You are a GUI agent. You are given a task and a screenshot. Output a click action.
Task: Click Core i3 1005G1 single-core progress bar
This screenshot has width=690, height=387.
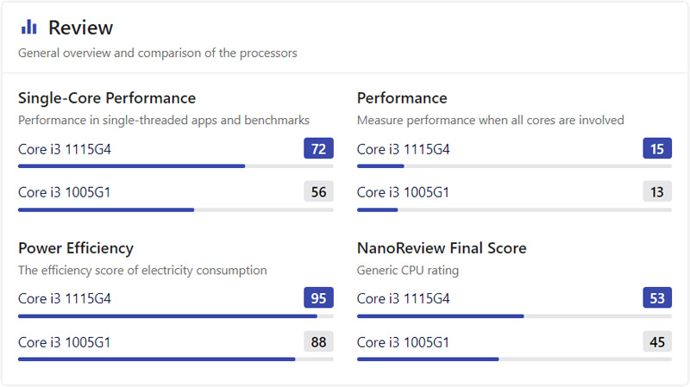click(x=176, y=209)
